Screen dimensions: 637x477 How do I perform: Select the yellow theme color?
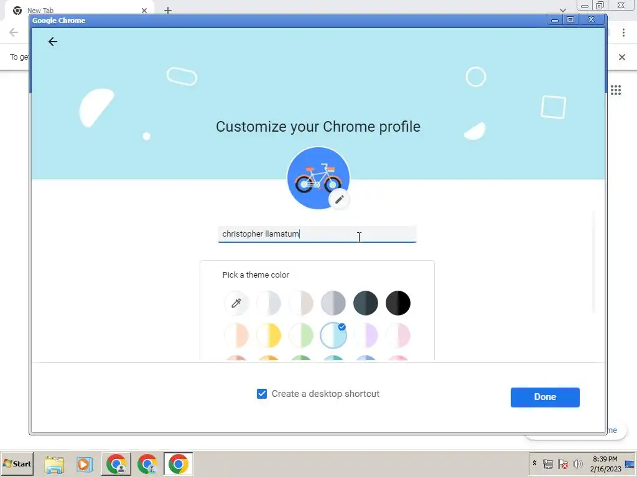(269, 335)
